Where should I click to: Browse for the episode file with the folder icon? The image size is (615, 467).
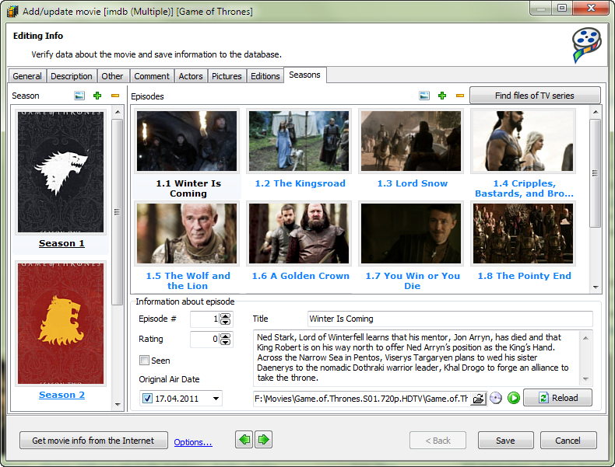click(478, 399)
